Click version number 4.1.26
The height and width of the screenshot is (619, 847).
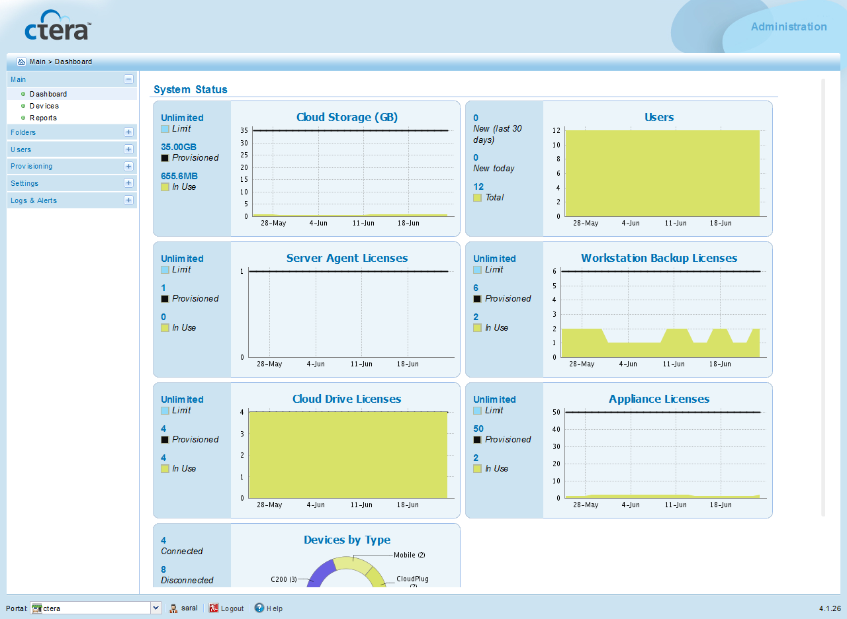830,608
